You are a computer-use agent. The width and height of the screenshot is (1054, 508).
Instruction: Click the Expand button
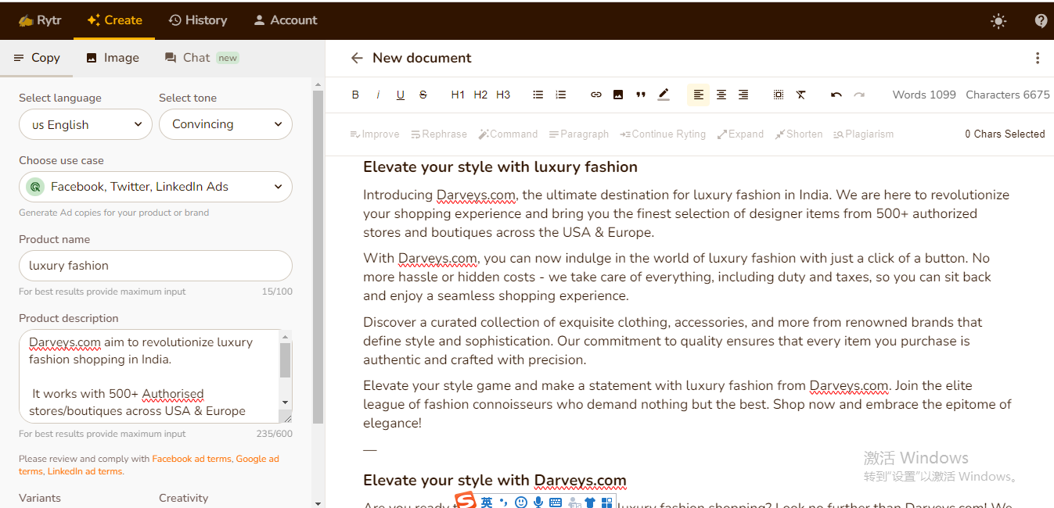point(740,134)
